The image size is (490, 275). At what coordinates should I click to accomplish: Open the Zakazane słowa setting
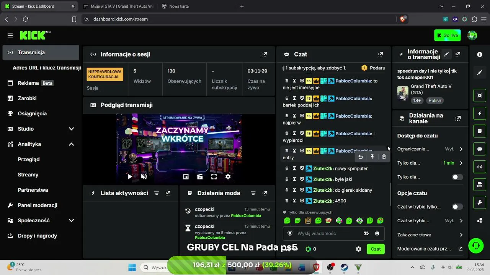click(430, 235)
